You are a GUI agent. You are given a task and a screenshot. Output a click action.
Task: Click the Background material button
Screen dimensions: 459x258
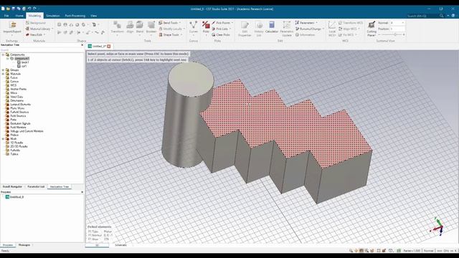point(36,23)
